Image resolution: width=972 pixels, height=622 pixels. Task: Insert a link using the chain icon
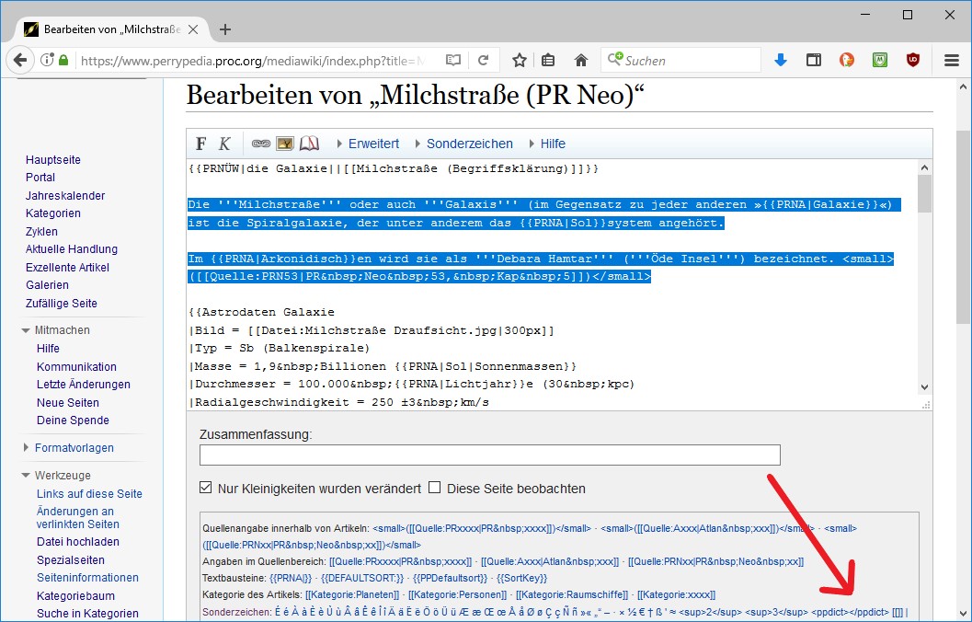pyautogui.click(x=261, y=144)
